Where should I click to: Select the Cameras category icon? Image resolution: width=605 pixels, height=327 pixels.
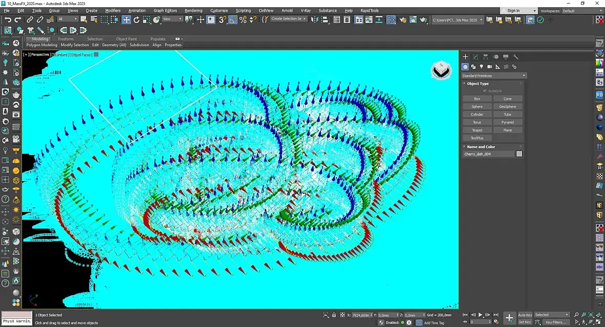tap(490, 67)
